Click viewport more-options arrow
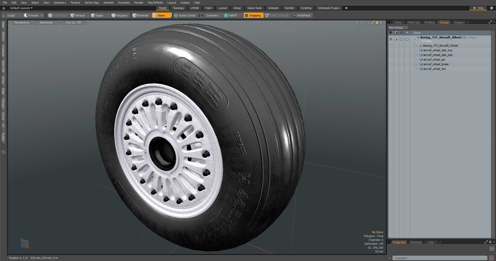496x261 pixels. (381, 23)
